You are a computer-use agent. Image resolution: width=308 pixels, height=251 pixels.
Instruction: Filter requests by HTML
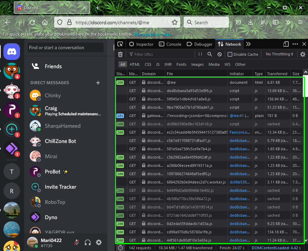pos(135,64)
